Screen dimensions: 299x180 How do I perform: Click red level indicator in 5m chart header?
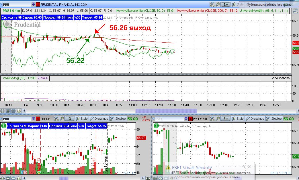tap(190, 119)
